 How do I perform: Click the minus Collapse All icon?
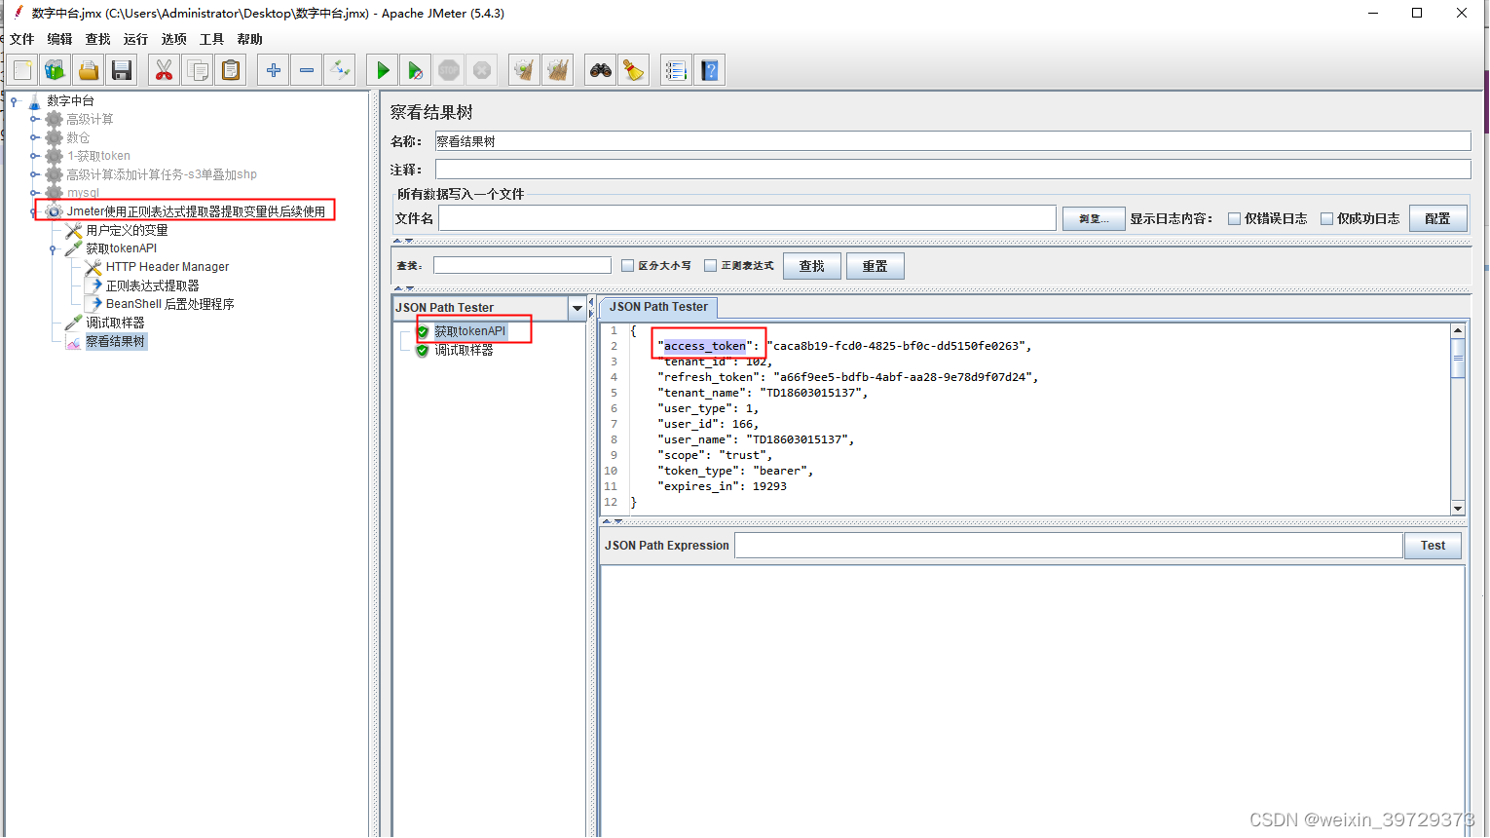tap(307, 70)
